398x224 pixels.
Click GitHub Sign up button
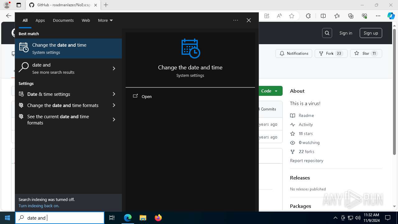coord(371,33)
